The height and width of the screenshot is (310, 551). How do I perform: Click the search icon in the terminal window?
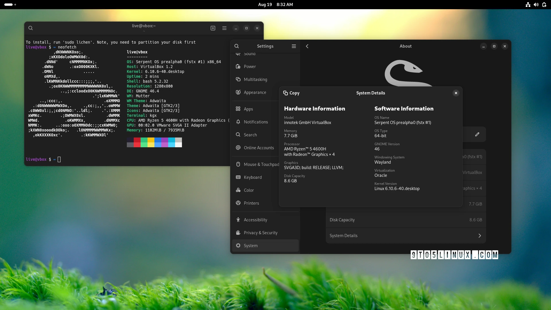point(31,28)
